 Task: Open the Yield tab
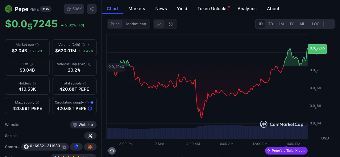(182, 9)
